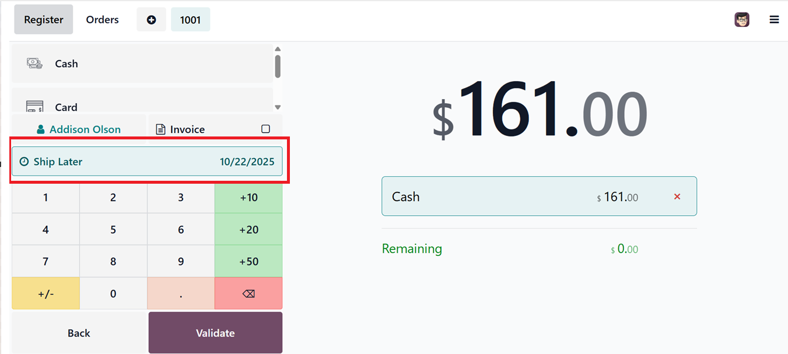Tick the Invoice checkbox
This screenshot has width=788, height=354.
pos(265,129)
